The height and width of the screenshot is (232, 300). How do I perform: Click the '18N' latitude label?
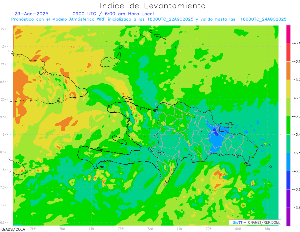pyautogui.click(x=4, y=170)
